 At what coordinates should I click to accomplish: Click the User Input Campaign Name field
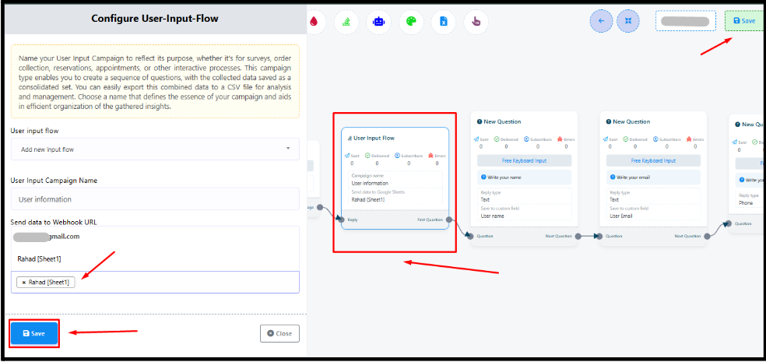click(x=155, y=199)
